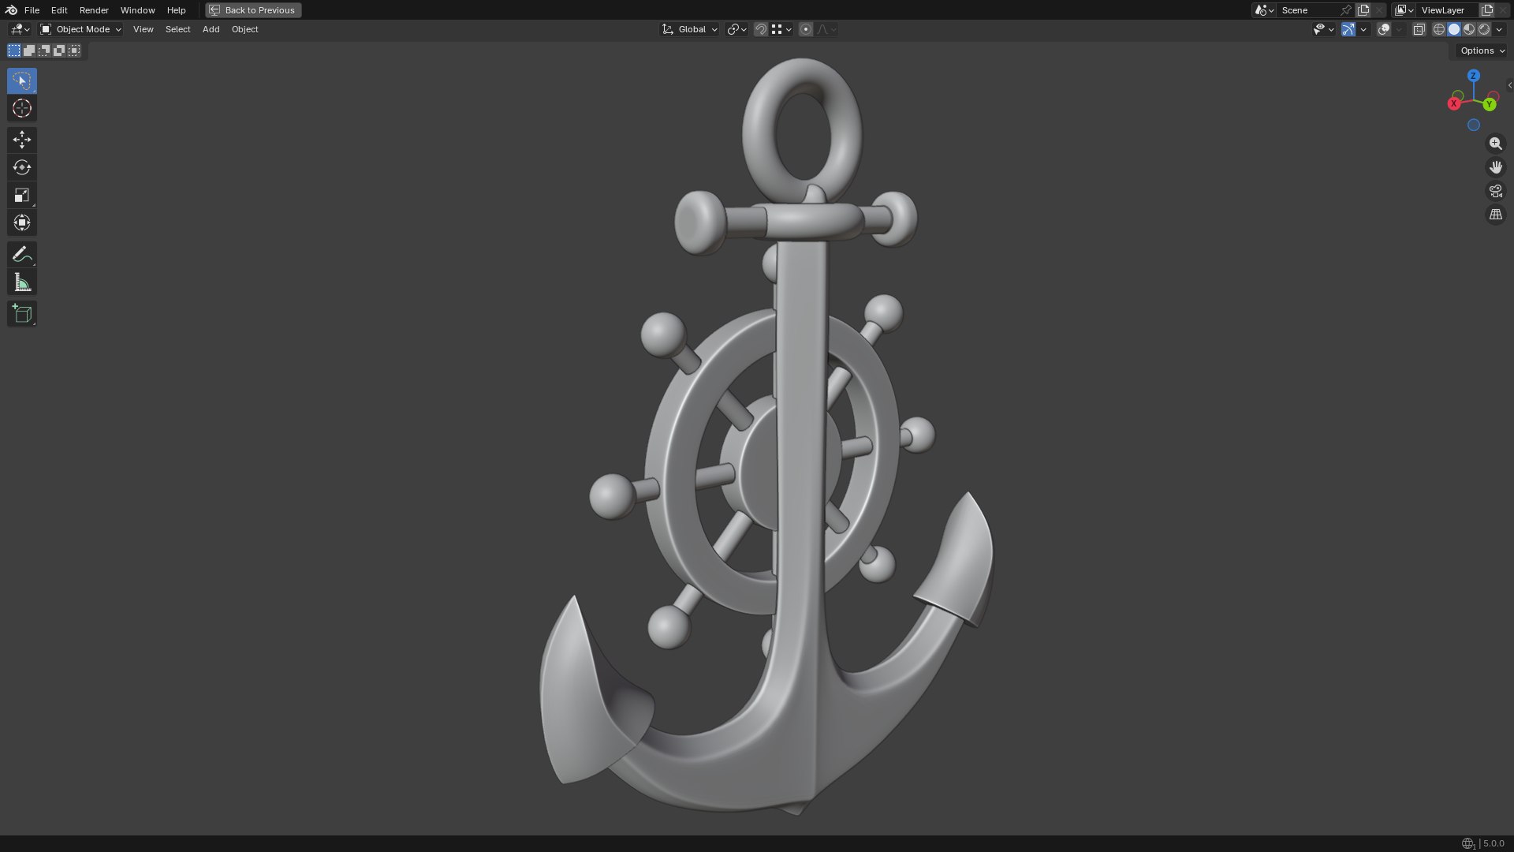Click the green Y axis gizmo

(x=1490, y=104)
